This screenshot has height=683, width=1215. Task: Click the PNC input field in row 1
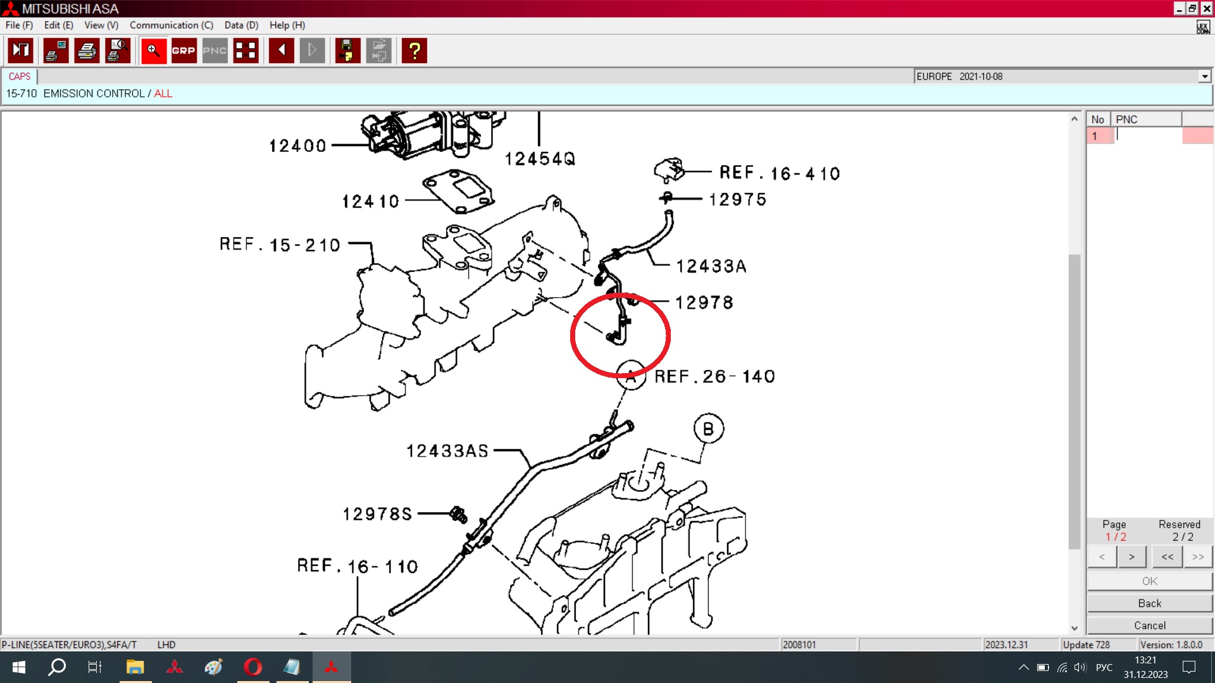(1147, 135)
